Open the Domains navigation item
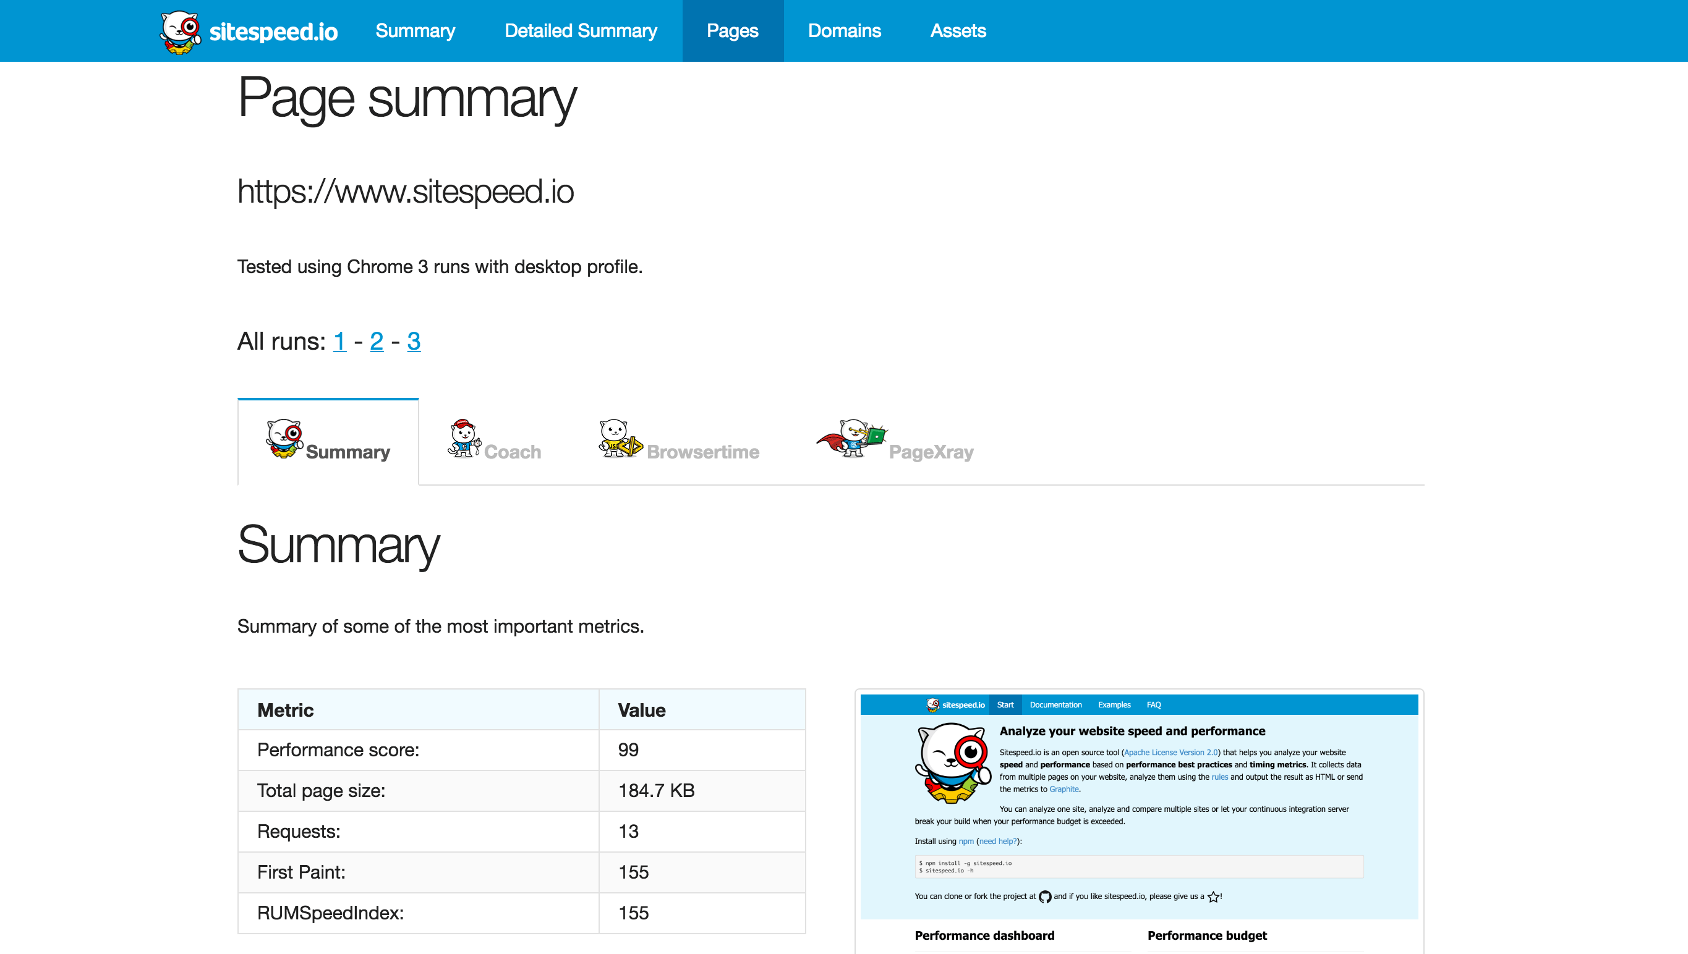Screen dimensions: 1688x954 [843, 31]
